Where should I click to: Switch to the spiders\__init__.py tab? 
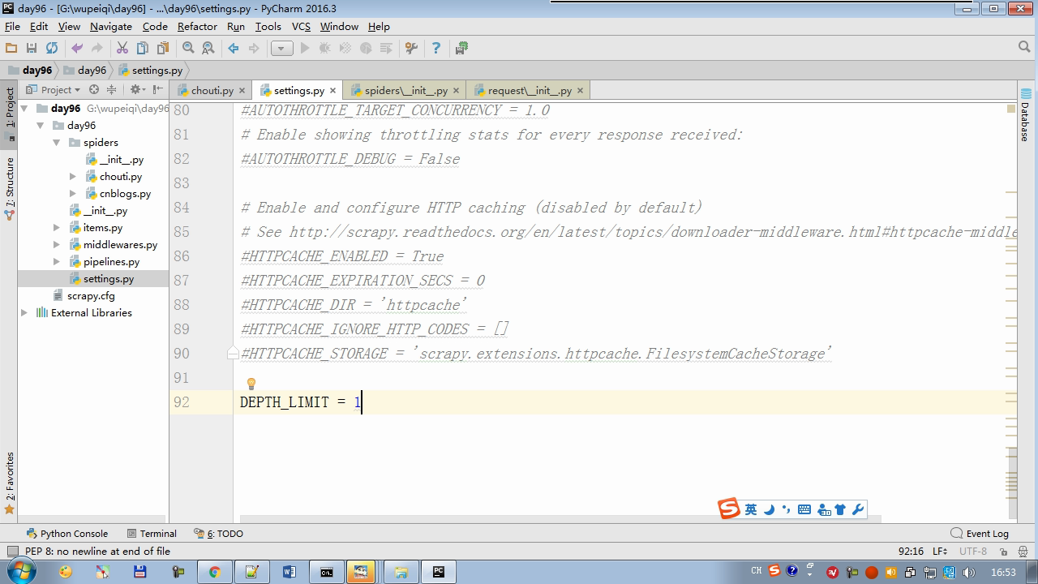point(405,90)
